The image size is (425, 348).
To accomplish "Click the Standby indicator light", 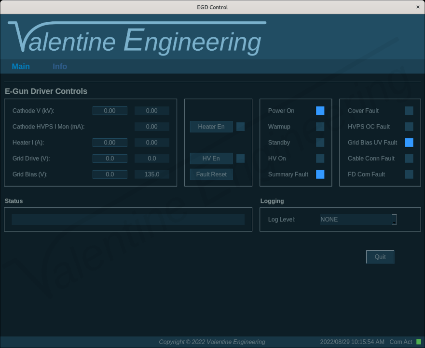I will pyautogui.click(x=320, y=143).
